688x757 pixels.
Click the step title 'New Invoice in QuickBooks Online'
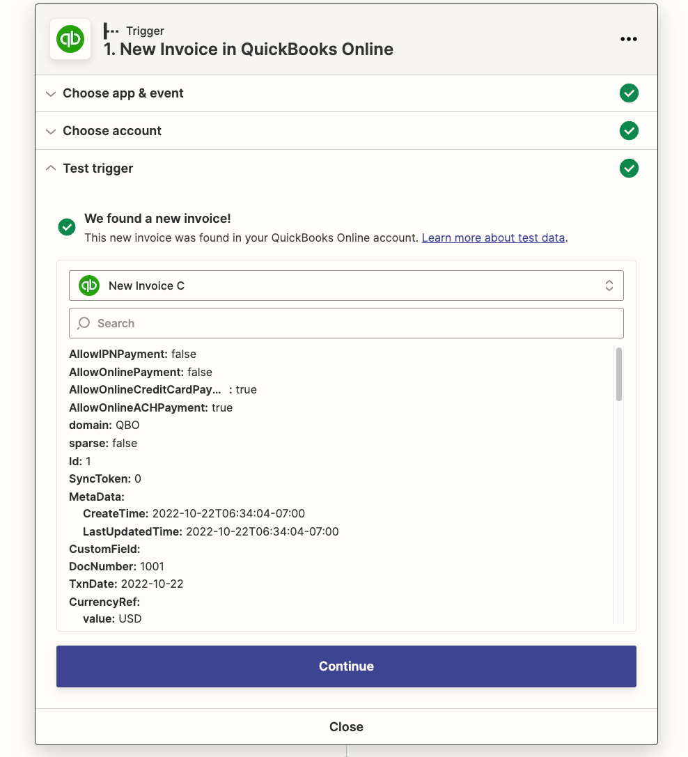click(249, 49)
